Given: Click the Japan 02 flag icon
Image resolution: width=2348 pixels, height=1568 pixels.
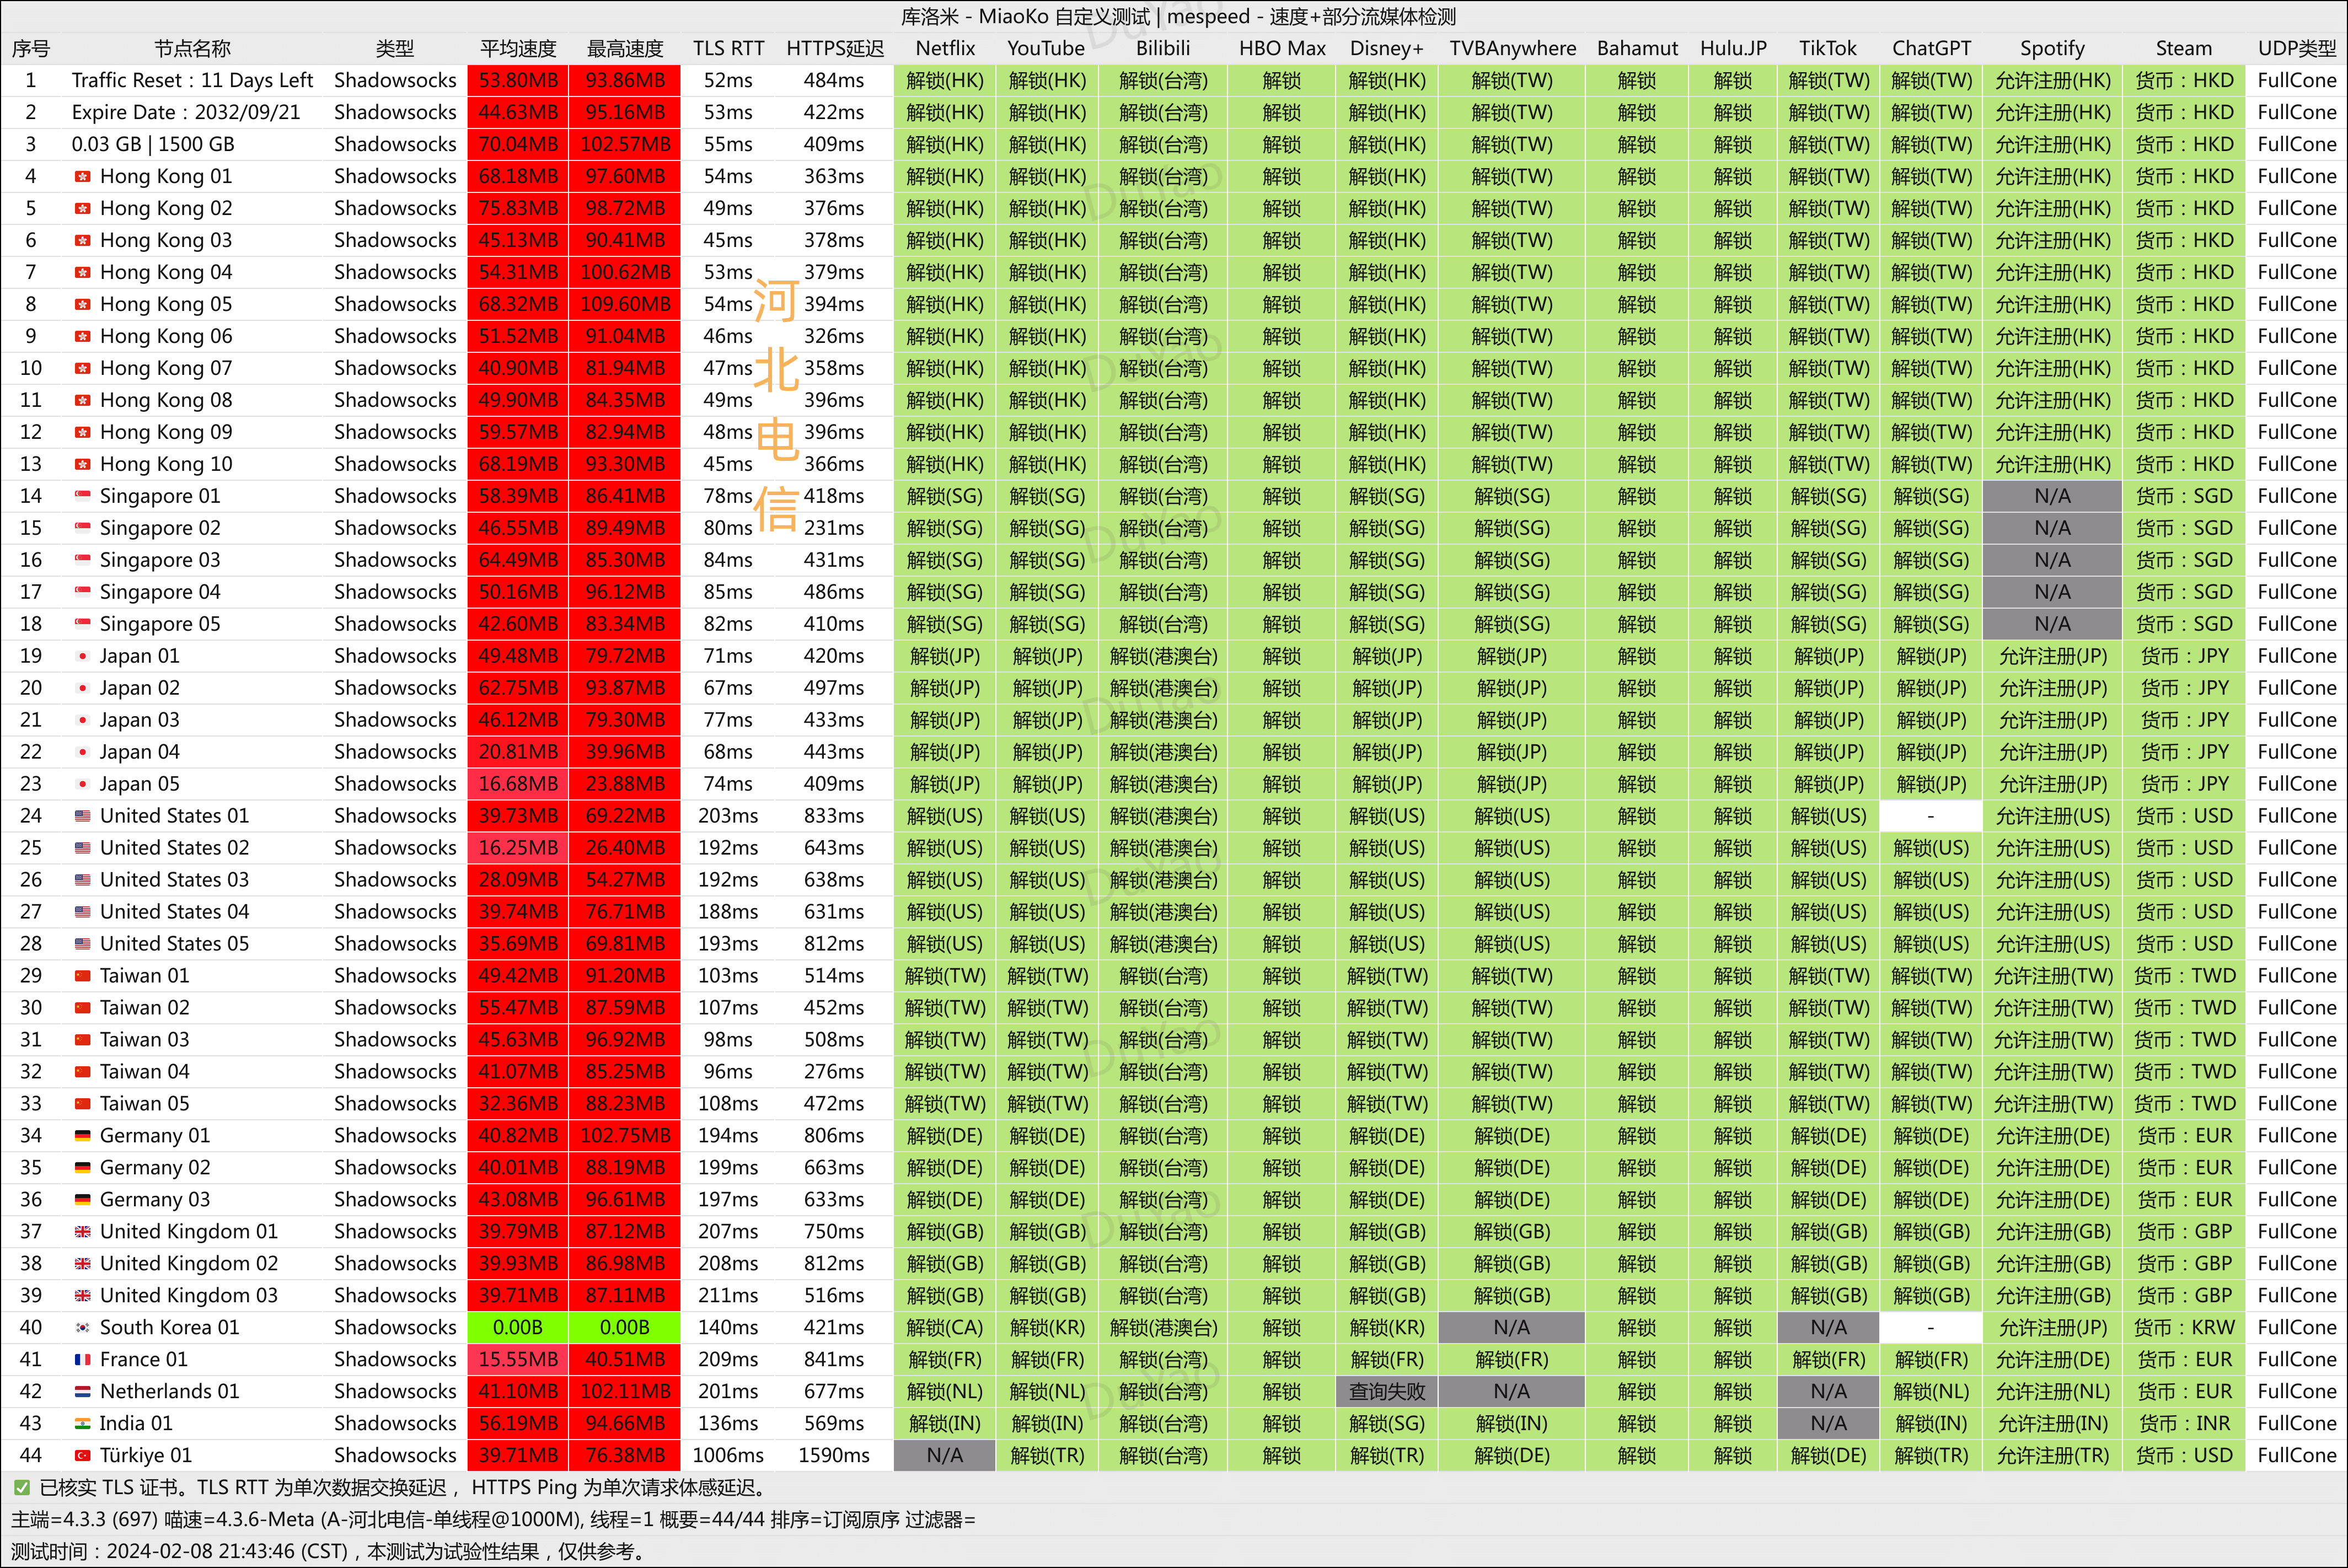Looking at the screenshot, I should pyautogui.click(x=83, y=688).
